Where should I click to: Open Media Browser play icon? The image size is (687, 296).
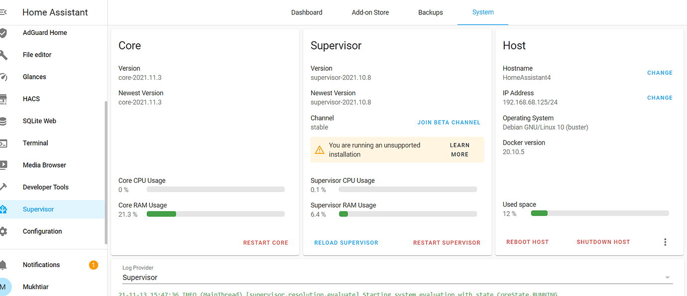point(3,165)
